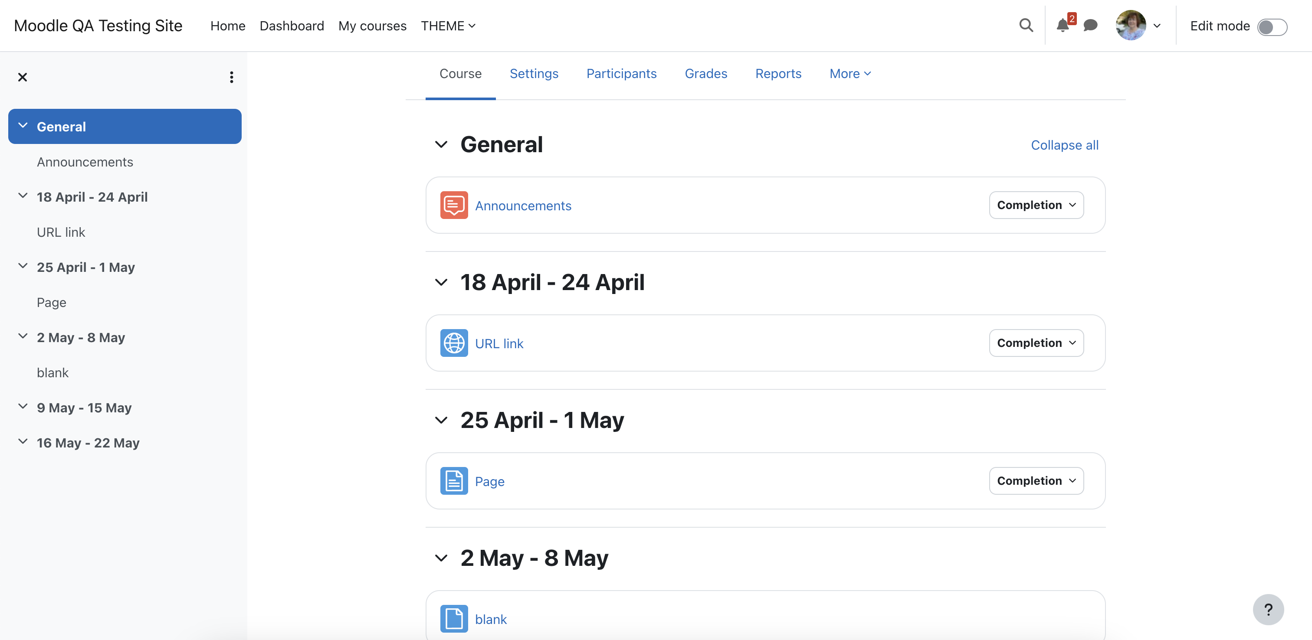Switch to the Grades tab
Screen dimensions: 1312x640
point(706,74)
